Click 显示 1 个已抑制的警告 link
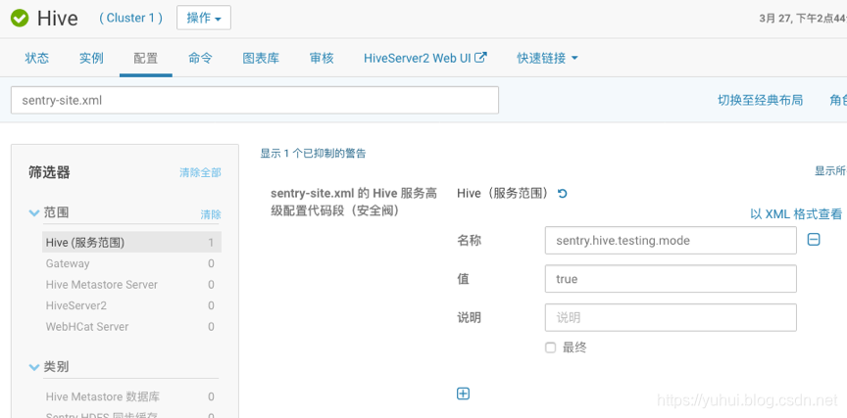The width and height of the screenshot is (847, 418). click(313, 153)
